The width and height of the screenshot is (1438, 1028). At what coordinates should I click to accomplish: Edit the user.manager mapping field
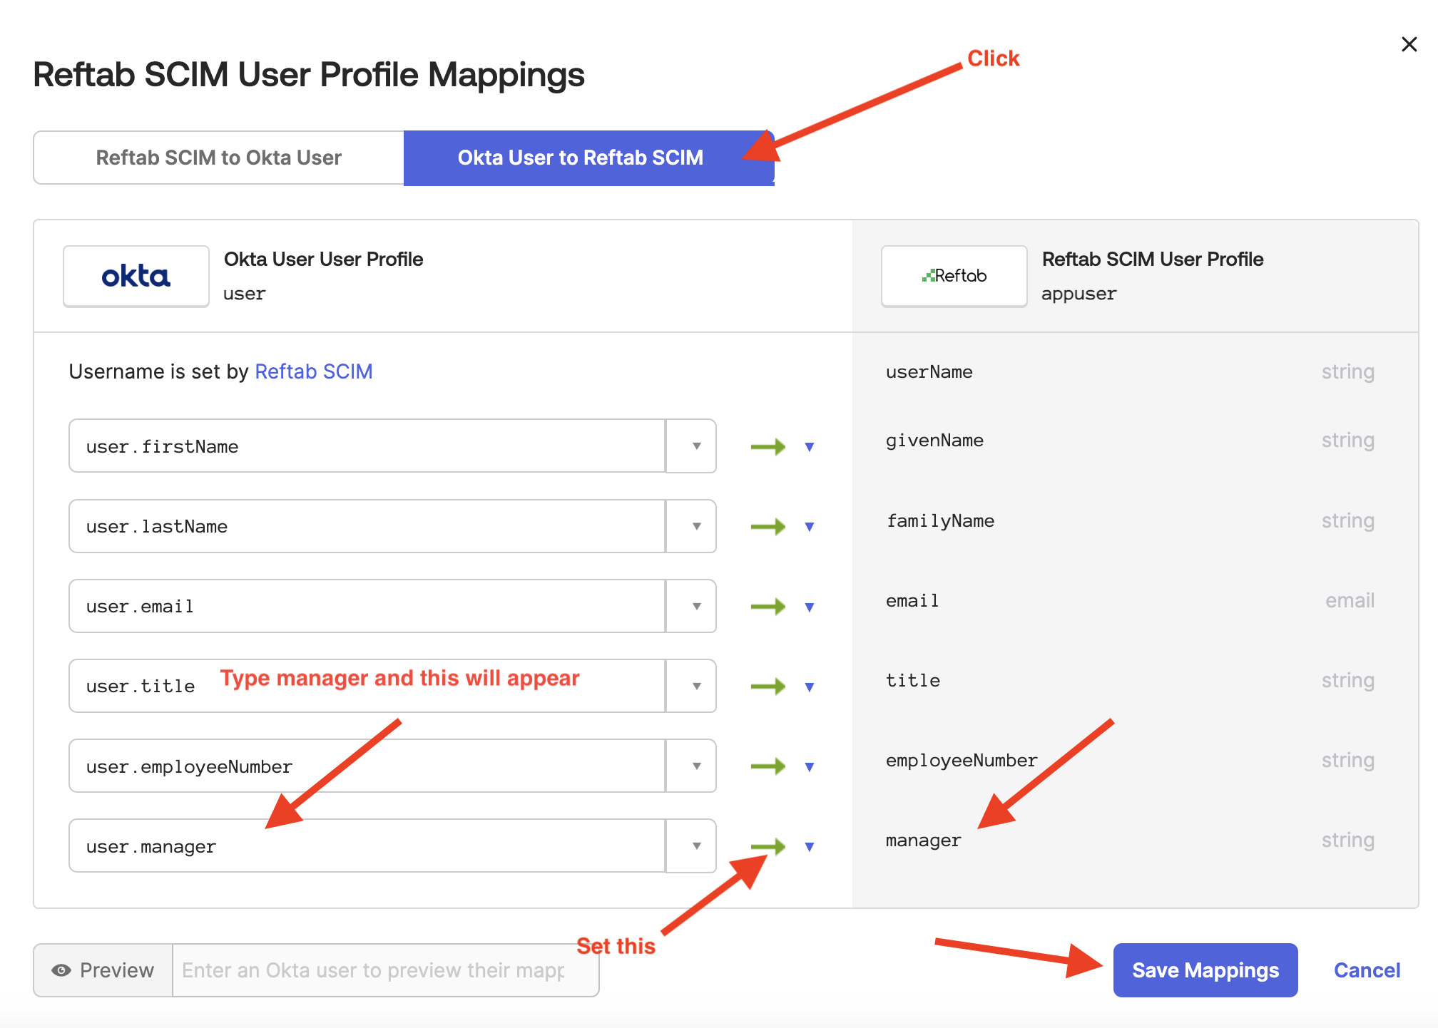tap(367, 845)
